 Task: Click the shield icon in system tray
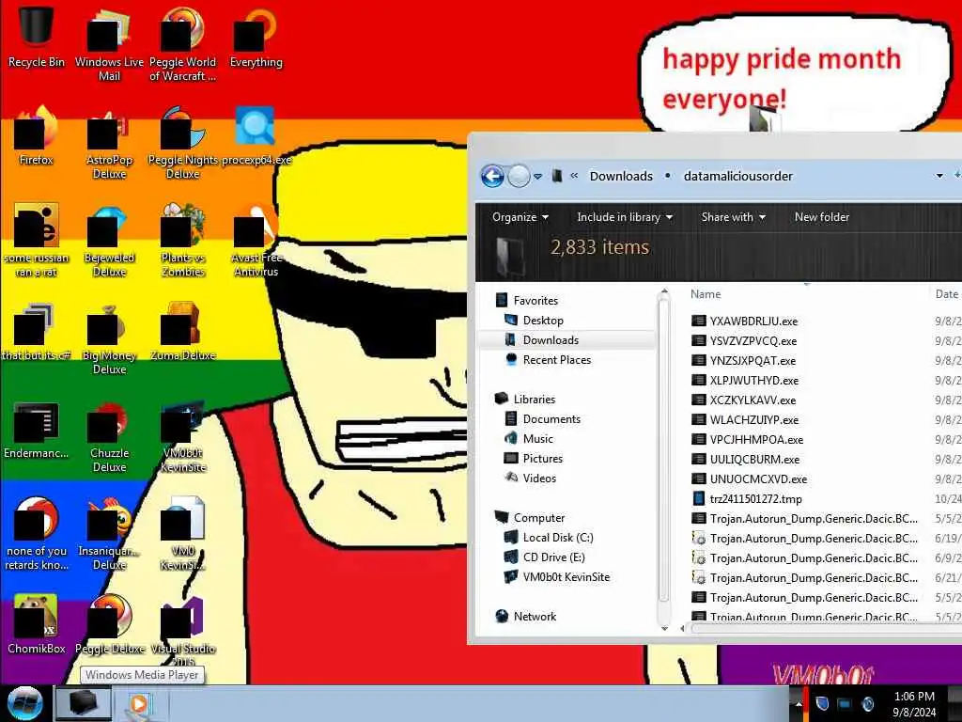822,703
